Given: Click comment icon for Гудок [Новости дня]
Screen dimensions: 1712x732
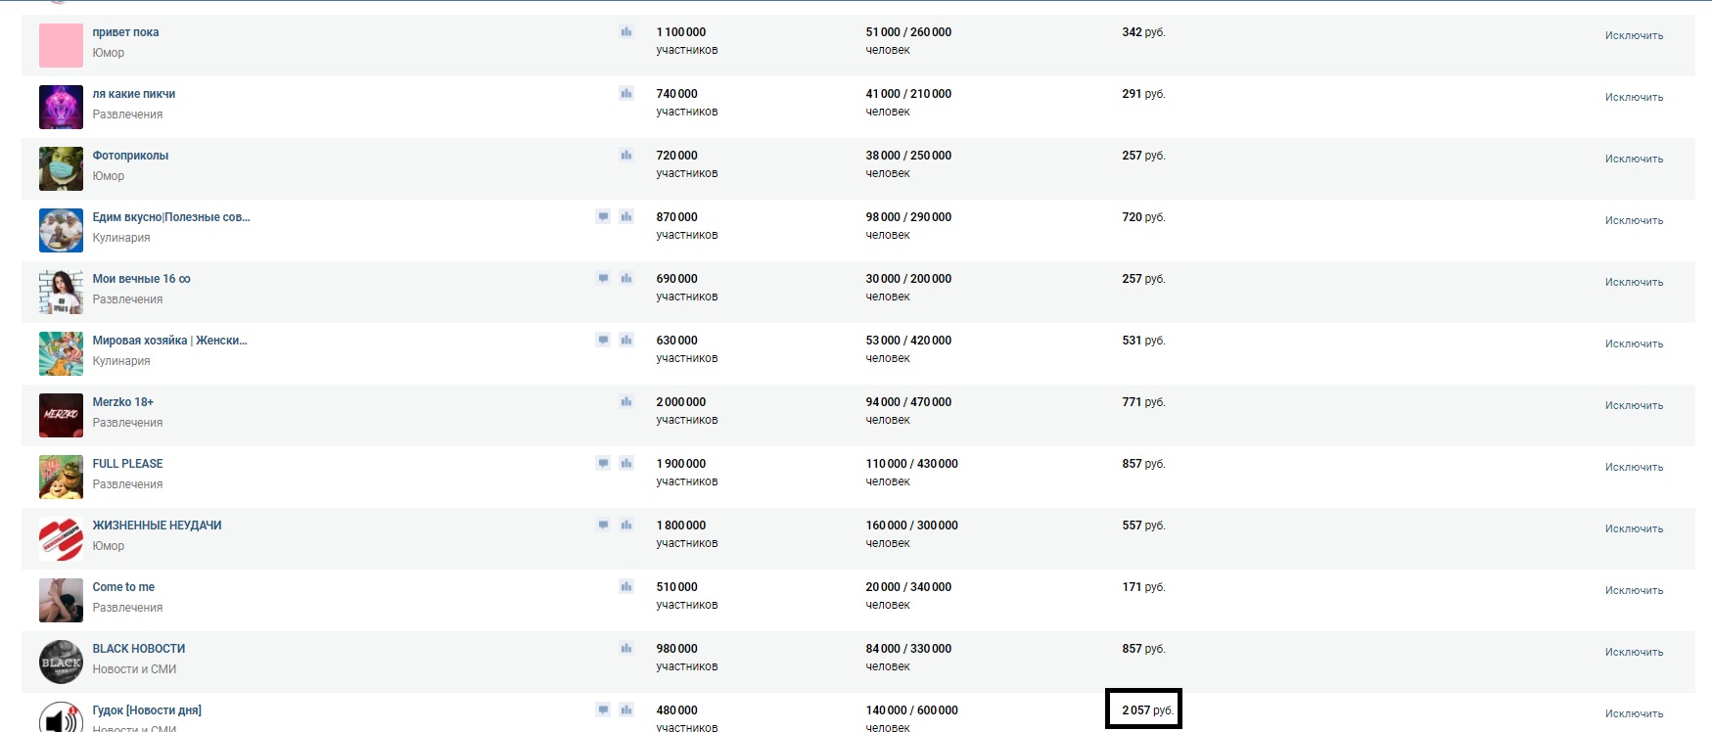Looking at the screenshot, I should tap(603, 710).
